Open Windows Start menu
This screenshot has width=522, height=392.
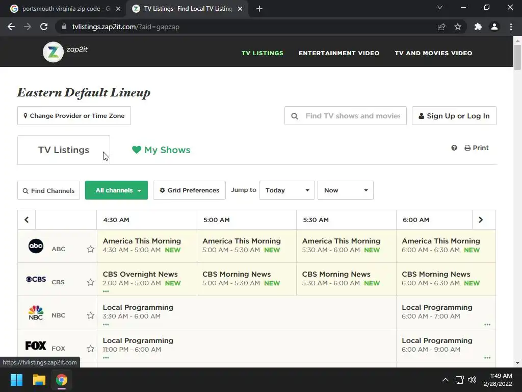tap(16, 380)
